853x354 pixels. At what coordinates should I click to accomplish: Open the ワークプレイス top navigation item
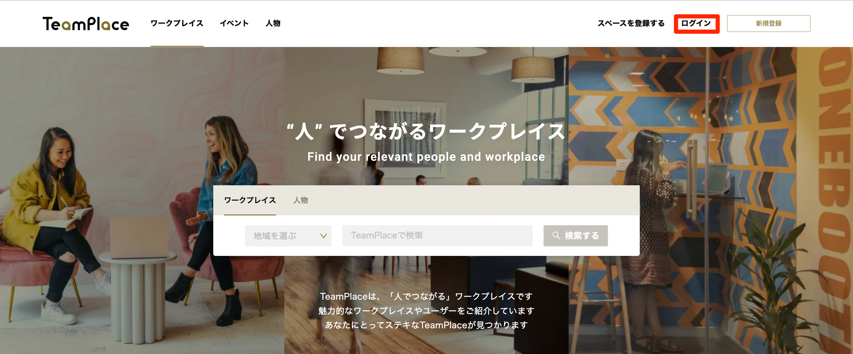pyautogui.click(x=177, y=23)
